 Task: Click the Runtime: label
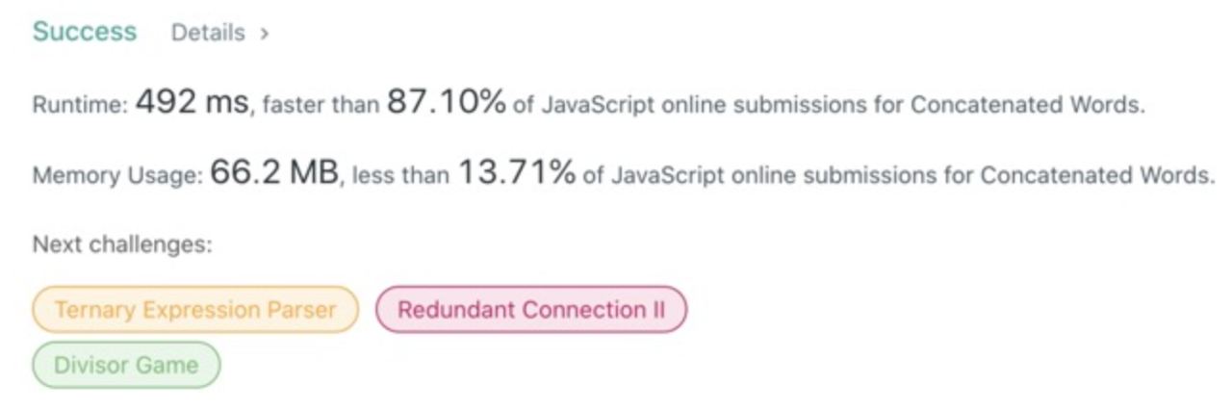pyautogui.click(x=81, y=106)
